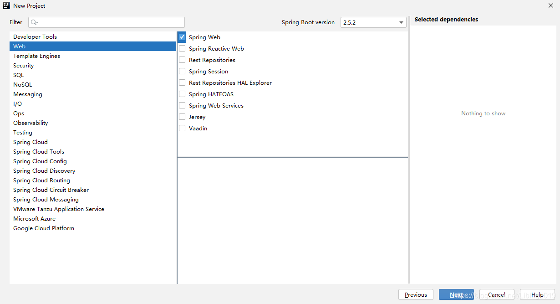Enable the Jersey checkbox
This screenshot has width=560, height=304.
click(x=182, y=117)
